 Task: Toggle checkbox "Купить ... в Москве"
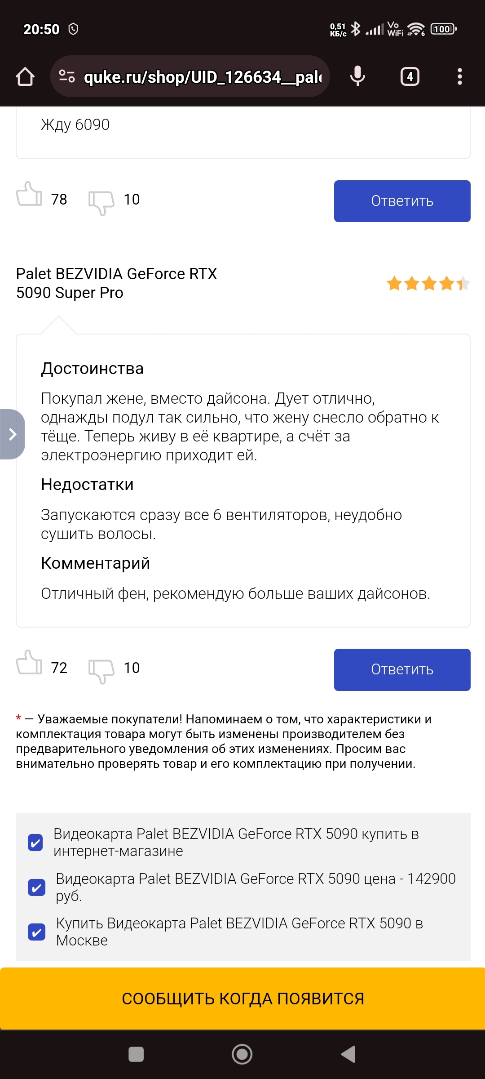point(36,932)
